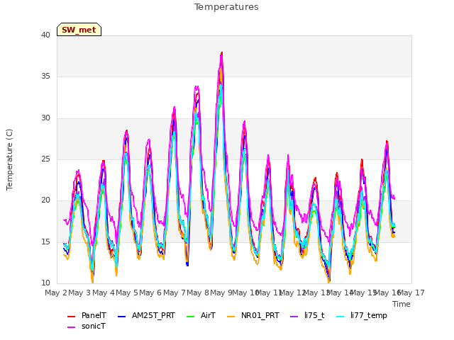Click the 40 y-axis tick label
This screenshot has width=454, height=340.
tap(45, 35)
